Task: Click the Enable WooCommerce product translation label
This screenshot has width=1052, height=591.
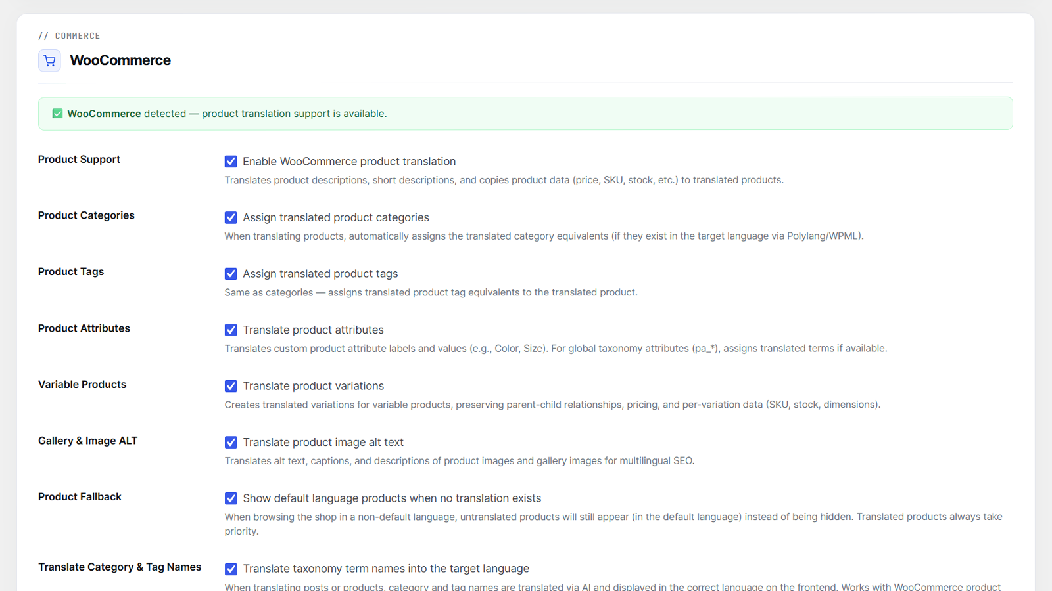Action: [x=349, y=162]
